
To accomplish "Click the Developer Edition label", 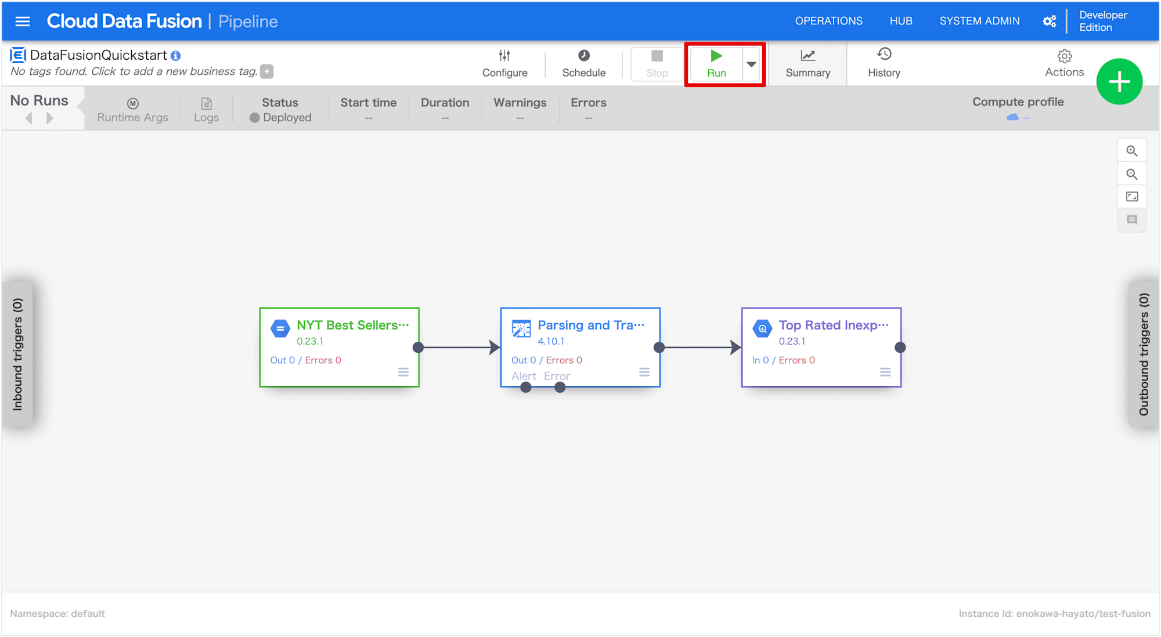I will (x=1103, y=21).
